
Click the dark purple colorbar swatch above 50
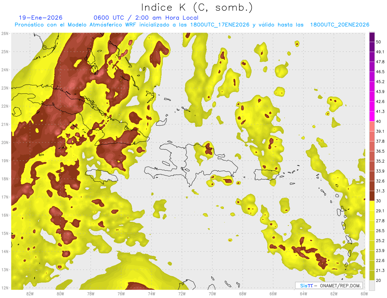click(372, 37)
